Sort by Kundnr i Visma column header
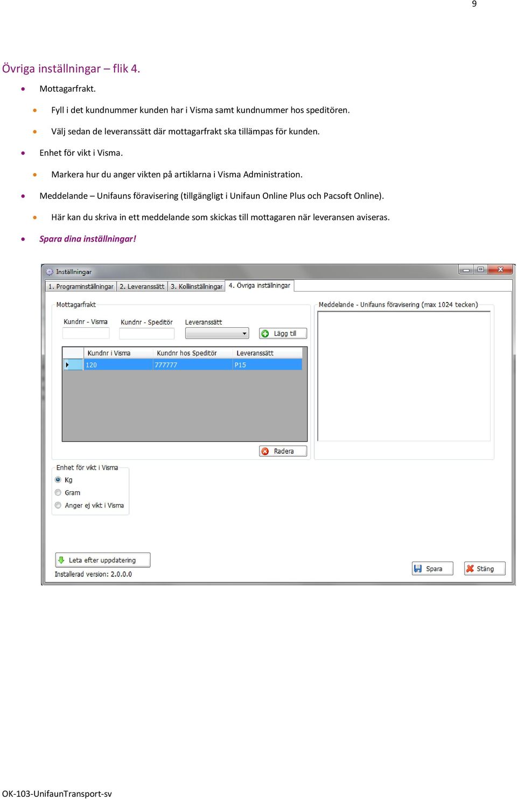Image resolution: width=517 pixels, height=799 pixels. pos(118,353)
